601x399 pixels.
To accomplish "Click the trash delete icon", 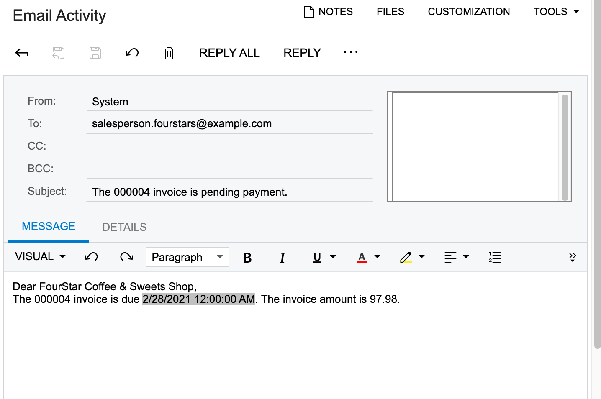I will coord(169,53).
